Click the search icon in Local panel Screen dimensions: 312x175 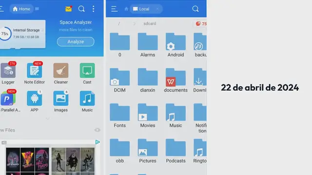[195, 9]
